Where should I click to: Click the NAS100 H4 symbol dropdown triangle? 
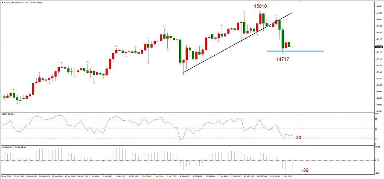click(x=1, y=2)
